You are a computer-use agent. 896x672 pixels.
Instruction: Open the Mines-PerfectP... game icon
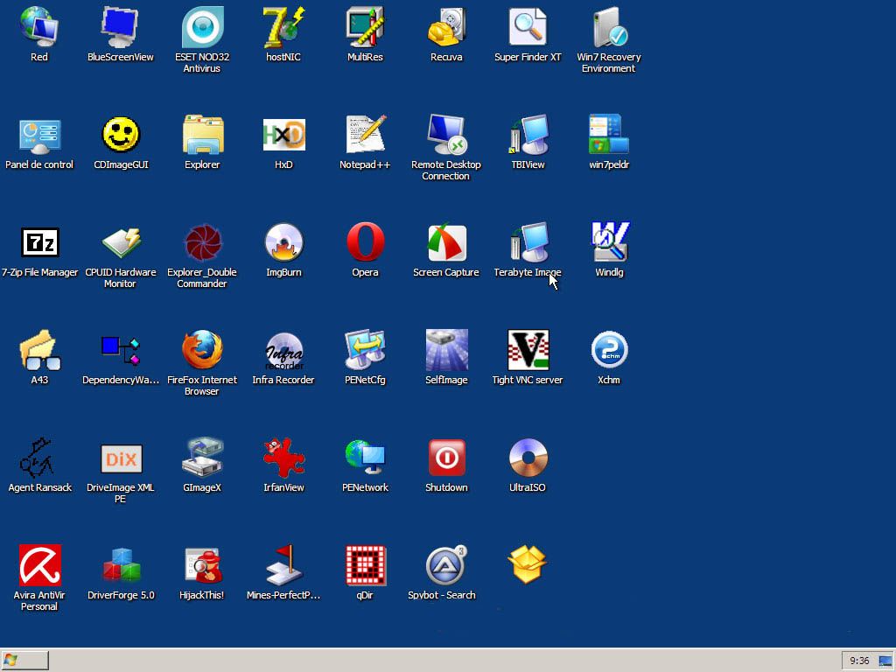283,566
